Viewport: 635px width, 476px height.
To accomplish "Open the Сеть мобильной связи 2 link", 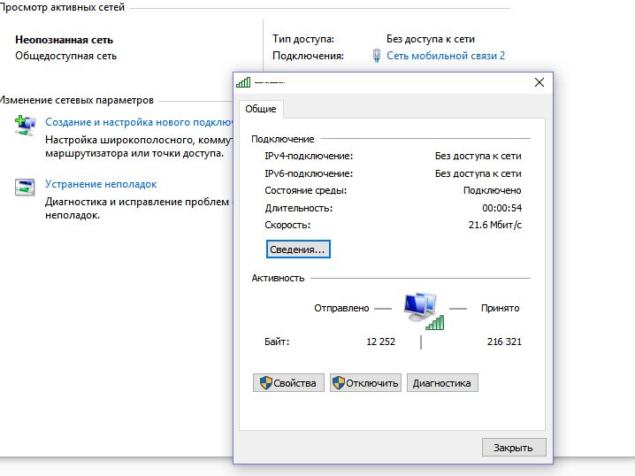I will (446, 56).
